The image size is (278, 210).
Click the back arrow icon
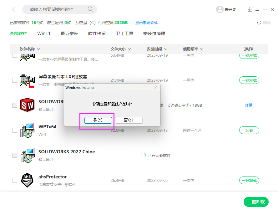pyautogui.click(x=14, y=9)
